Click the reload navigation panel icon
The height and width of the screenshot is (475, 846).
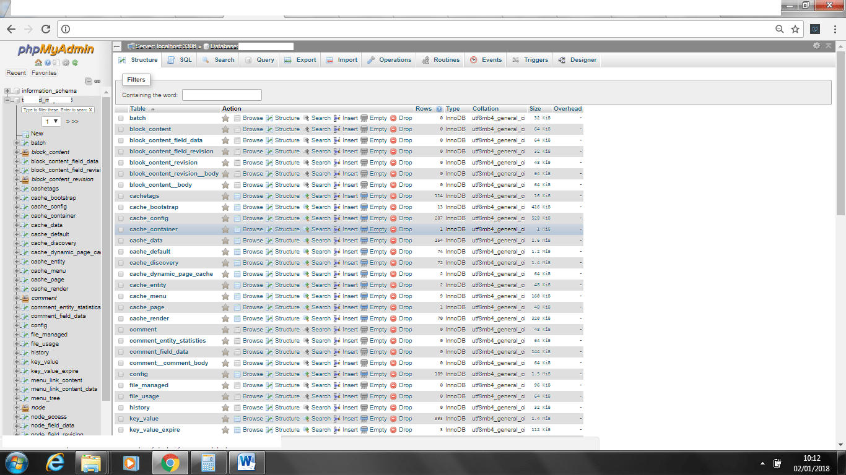[75, 62]
